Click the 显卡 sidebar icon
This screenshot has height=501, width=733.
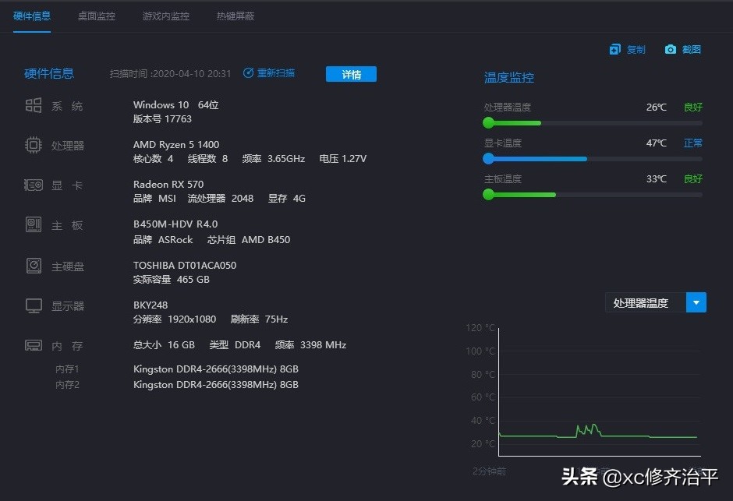coord(34,185)
